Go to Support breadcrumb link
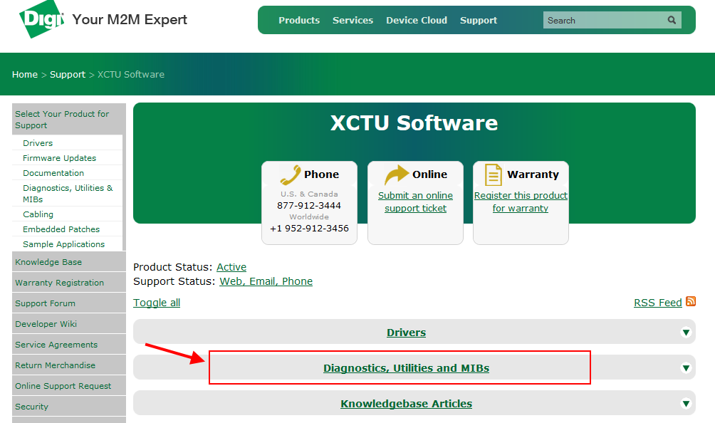 pyautogui.click(x=68, y=74)
